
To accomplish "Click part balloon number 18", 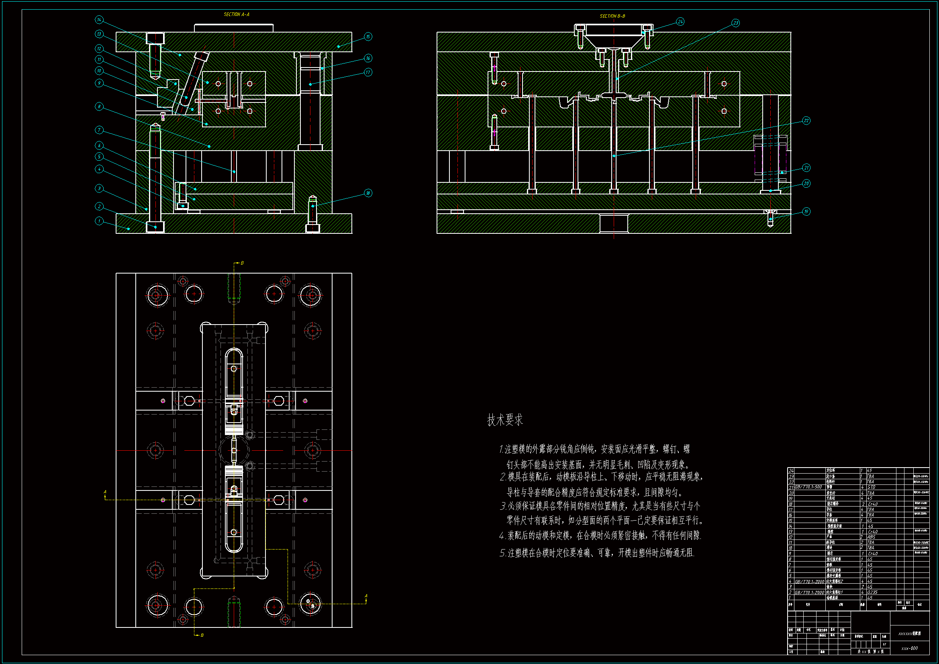I will click(367, 193).
